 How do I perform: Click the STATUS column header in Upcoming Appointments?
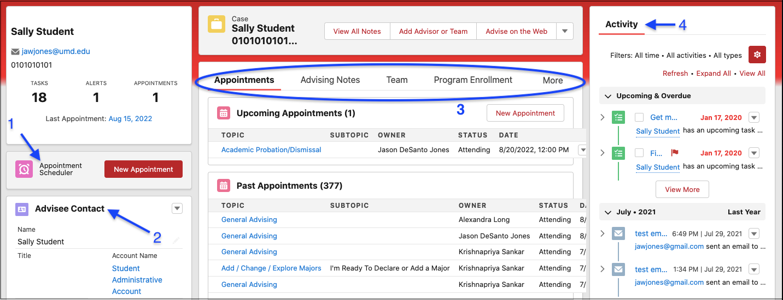tap(472, 135)
